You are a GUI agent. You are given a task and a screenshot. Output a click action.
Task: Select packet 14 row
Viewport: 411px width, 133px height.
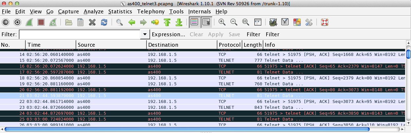(203, 55)
